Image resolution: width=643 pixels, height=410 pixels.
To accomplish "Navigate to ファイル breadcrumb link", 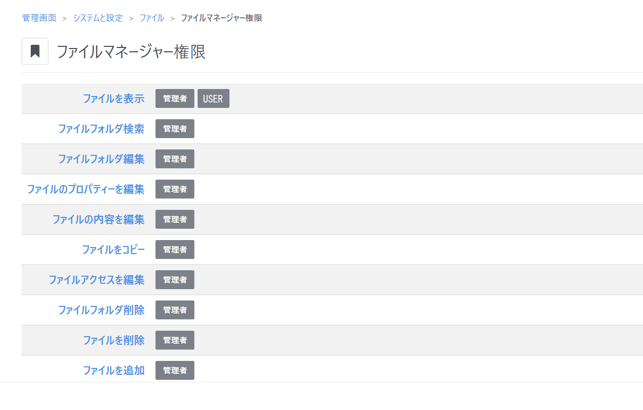I will [x=152, y=18].
